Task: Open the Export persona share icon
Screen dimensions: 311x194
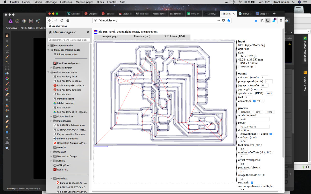Action: pyautogui.click(x=38, y=21)
